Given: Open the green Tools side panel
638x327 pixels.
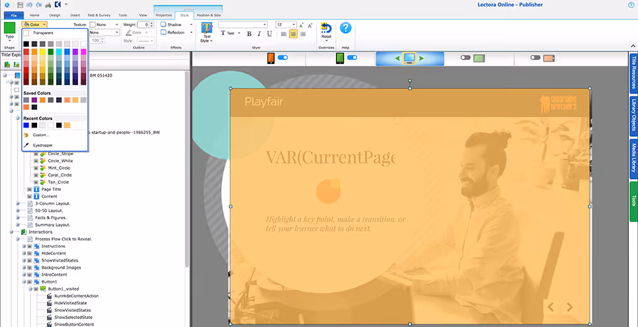Looking at the screenshot, I should click(633, 201).
